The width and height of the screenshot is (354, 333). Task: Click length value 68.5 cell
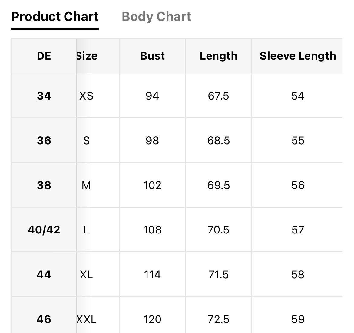point(219,140)
